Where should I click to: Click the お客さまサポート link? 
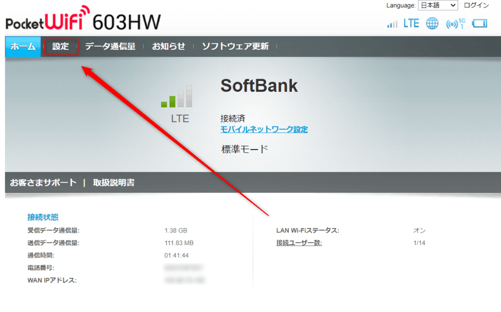point(43,183)
